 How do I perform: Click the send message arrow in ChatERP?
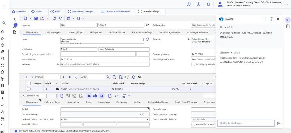(279, 123)
